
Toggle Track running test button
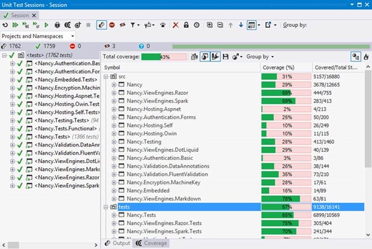102,25
